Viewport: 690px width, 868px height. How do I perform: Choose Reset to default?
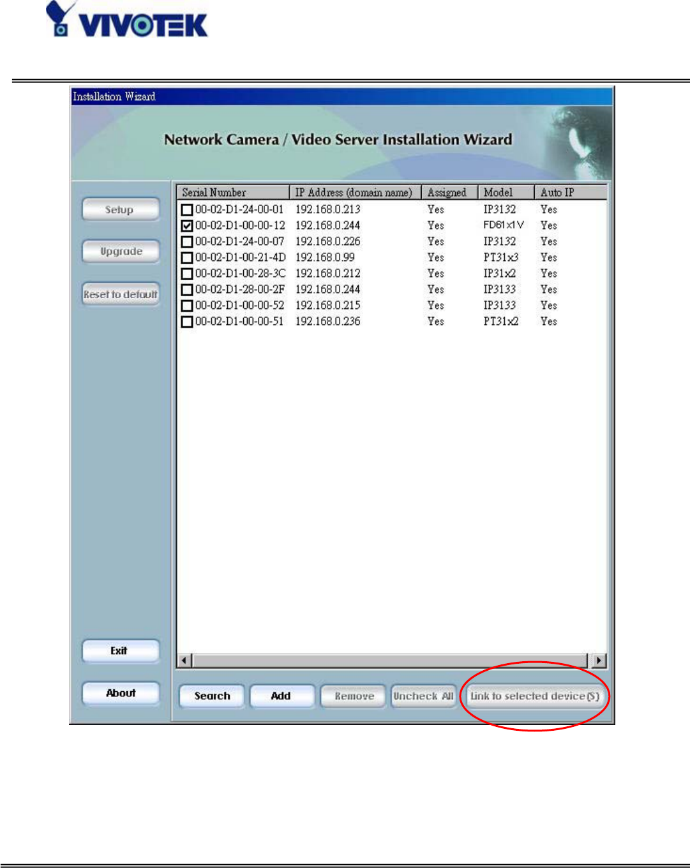tap(121, 294)
